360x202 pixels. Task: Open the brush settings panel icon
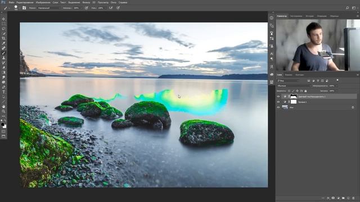pos(24,8)
